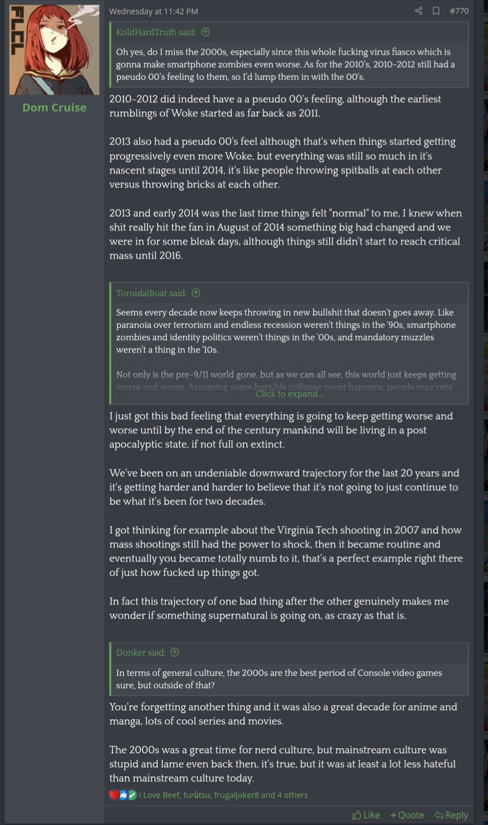The image size is (488, 825).
Task: Toggle the bookmark icon for this post
Action: pyautogui.click(x=436, y=11)
